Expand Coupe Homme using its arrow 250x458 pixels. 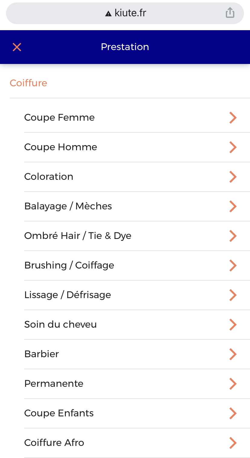pyautogui.click(x=232, y=147)
